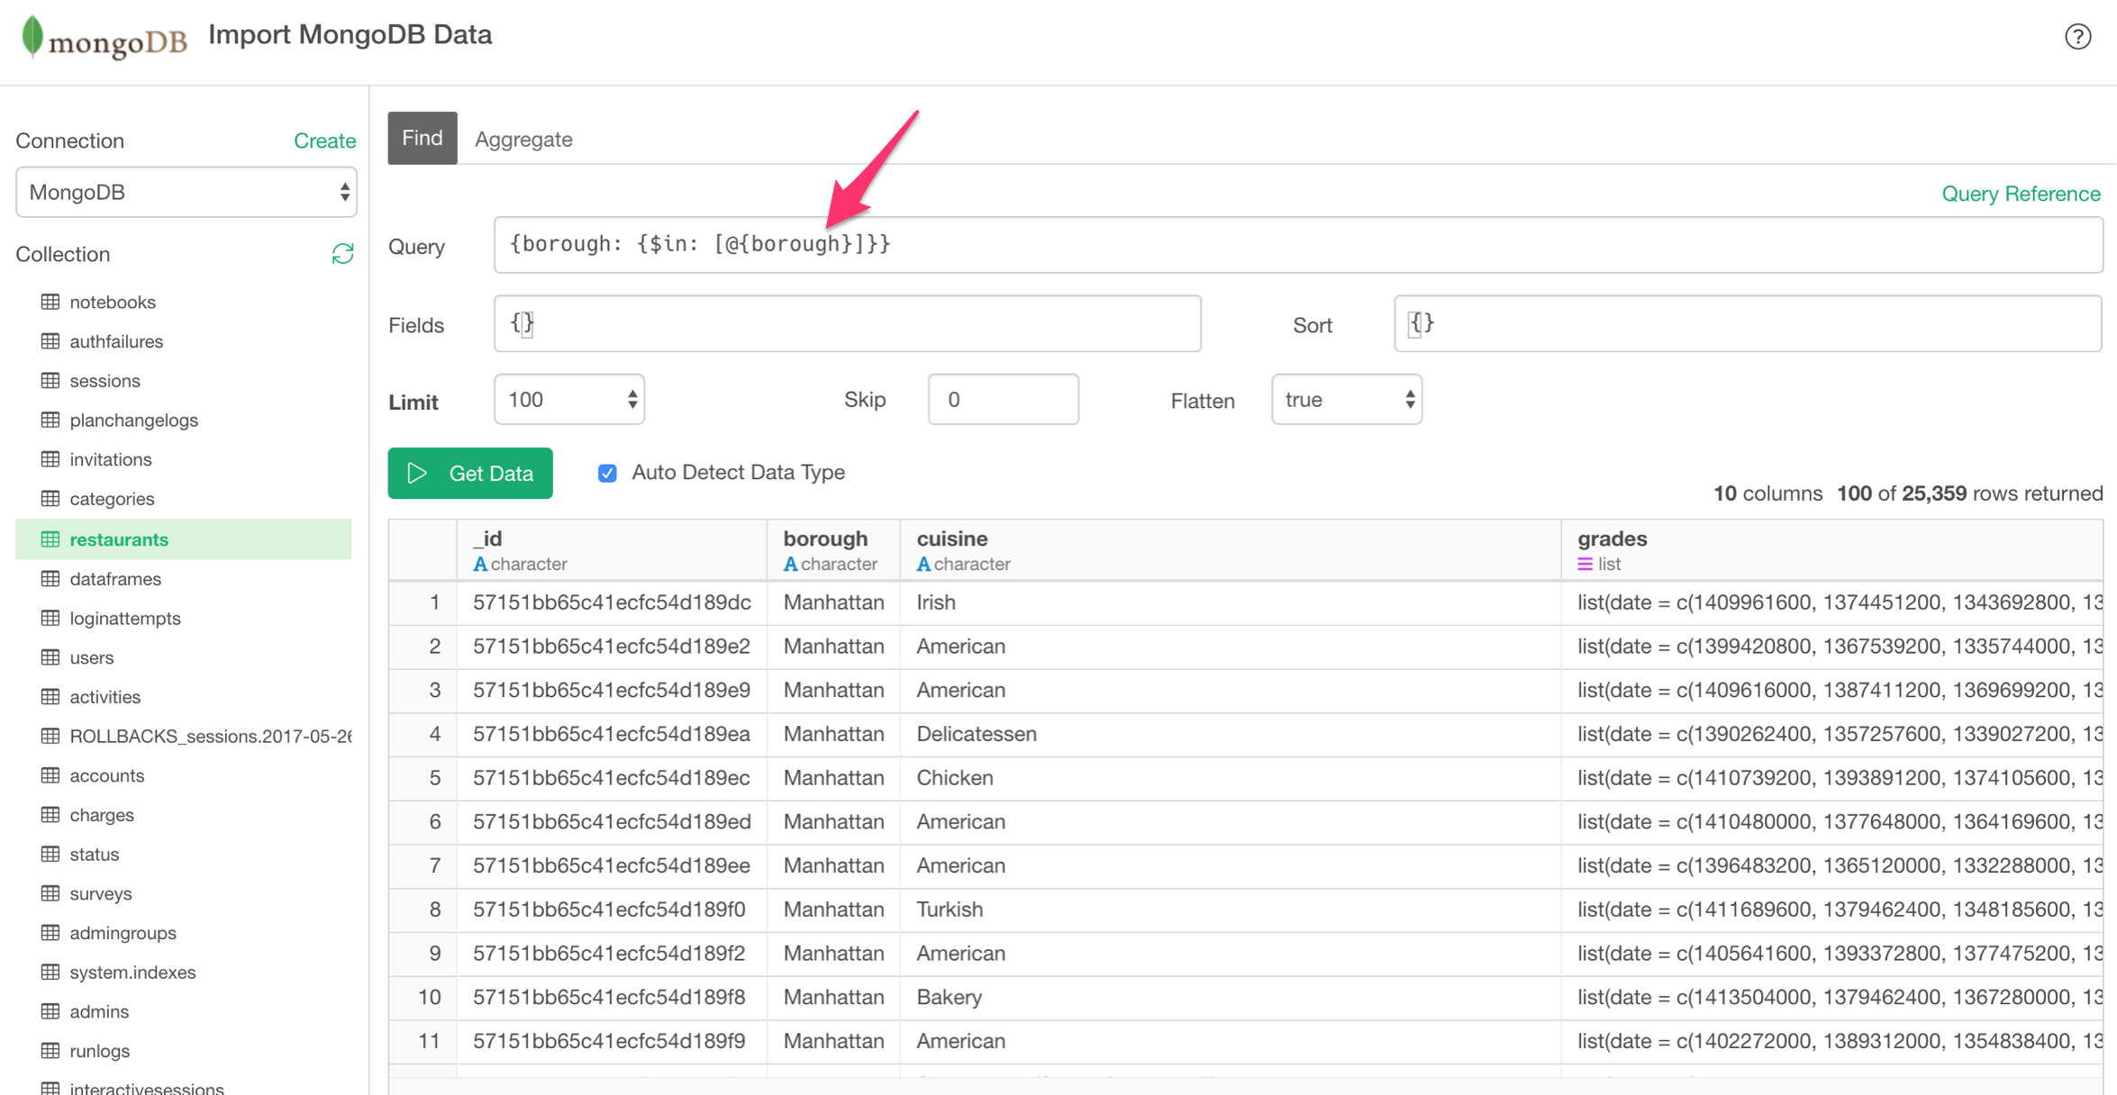2117x1095 pixels.
Task: Select the surveys collection
Action: point(101,893)
